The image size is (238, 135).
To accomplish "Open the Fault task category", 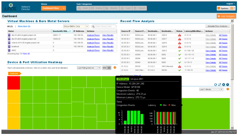I will [x=126, y=8].
